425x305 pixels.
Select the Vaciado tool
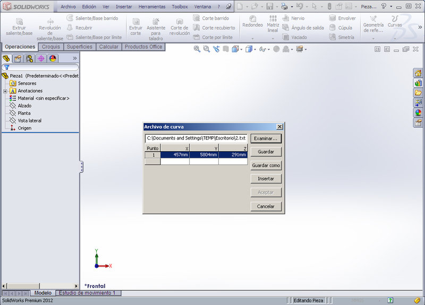coord(295,37)
